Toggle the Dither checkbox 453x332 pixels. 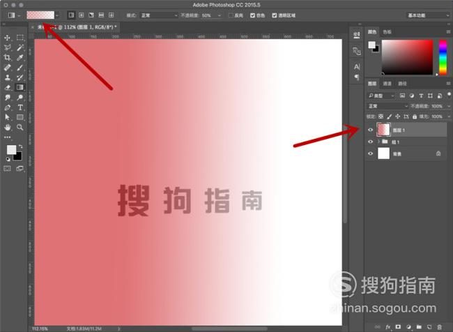(252, 15)
